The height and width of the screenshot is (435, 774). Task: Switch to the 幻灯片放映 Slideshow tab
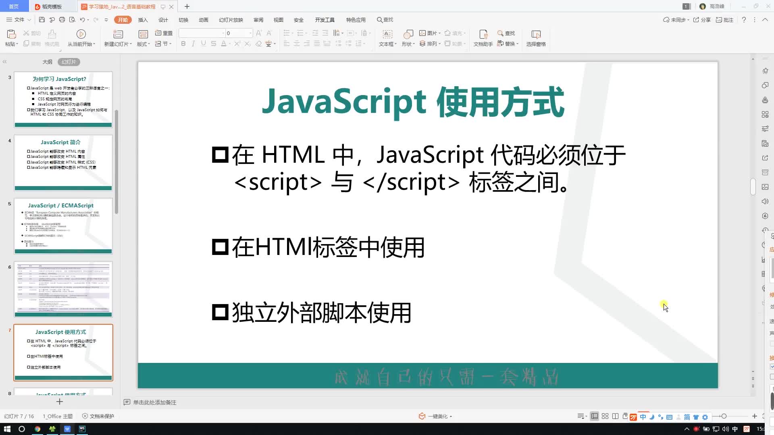[231, 20]
